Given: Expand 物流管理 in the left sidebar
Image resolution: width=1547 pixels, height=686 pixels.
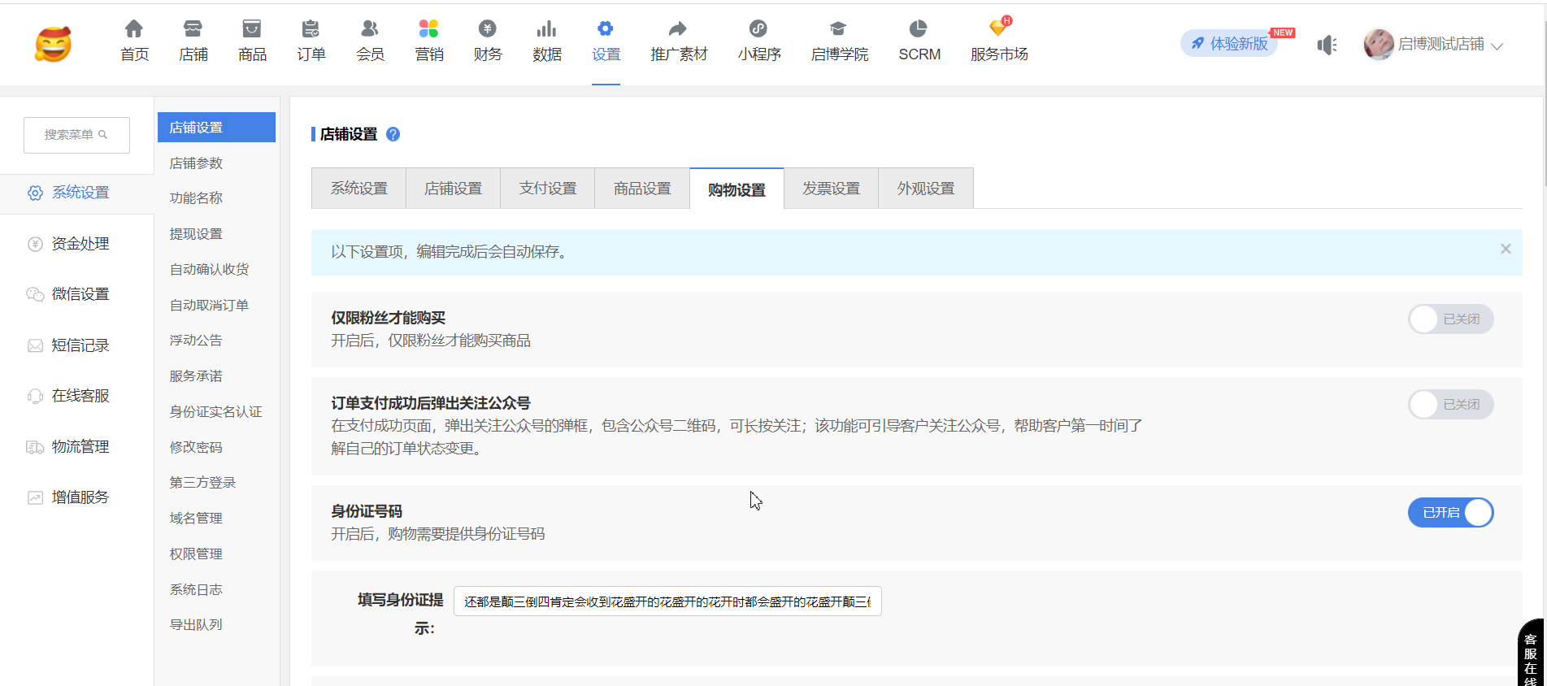Looking at the screenshot, I should 80,447.
